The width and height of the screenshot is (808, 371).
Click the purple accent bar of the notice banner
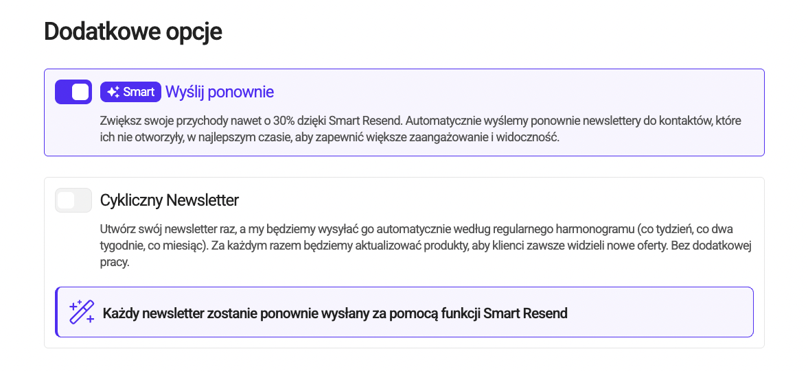(56, 312)
